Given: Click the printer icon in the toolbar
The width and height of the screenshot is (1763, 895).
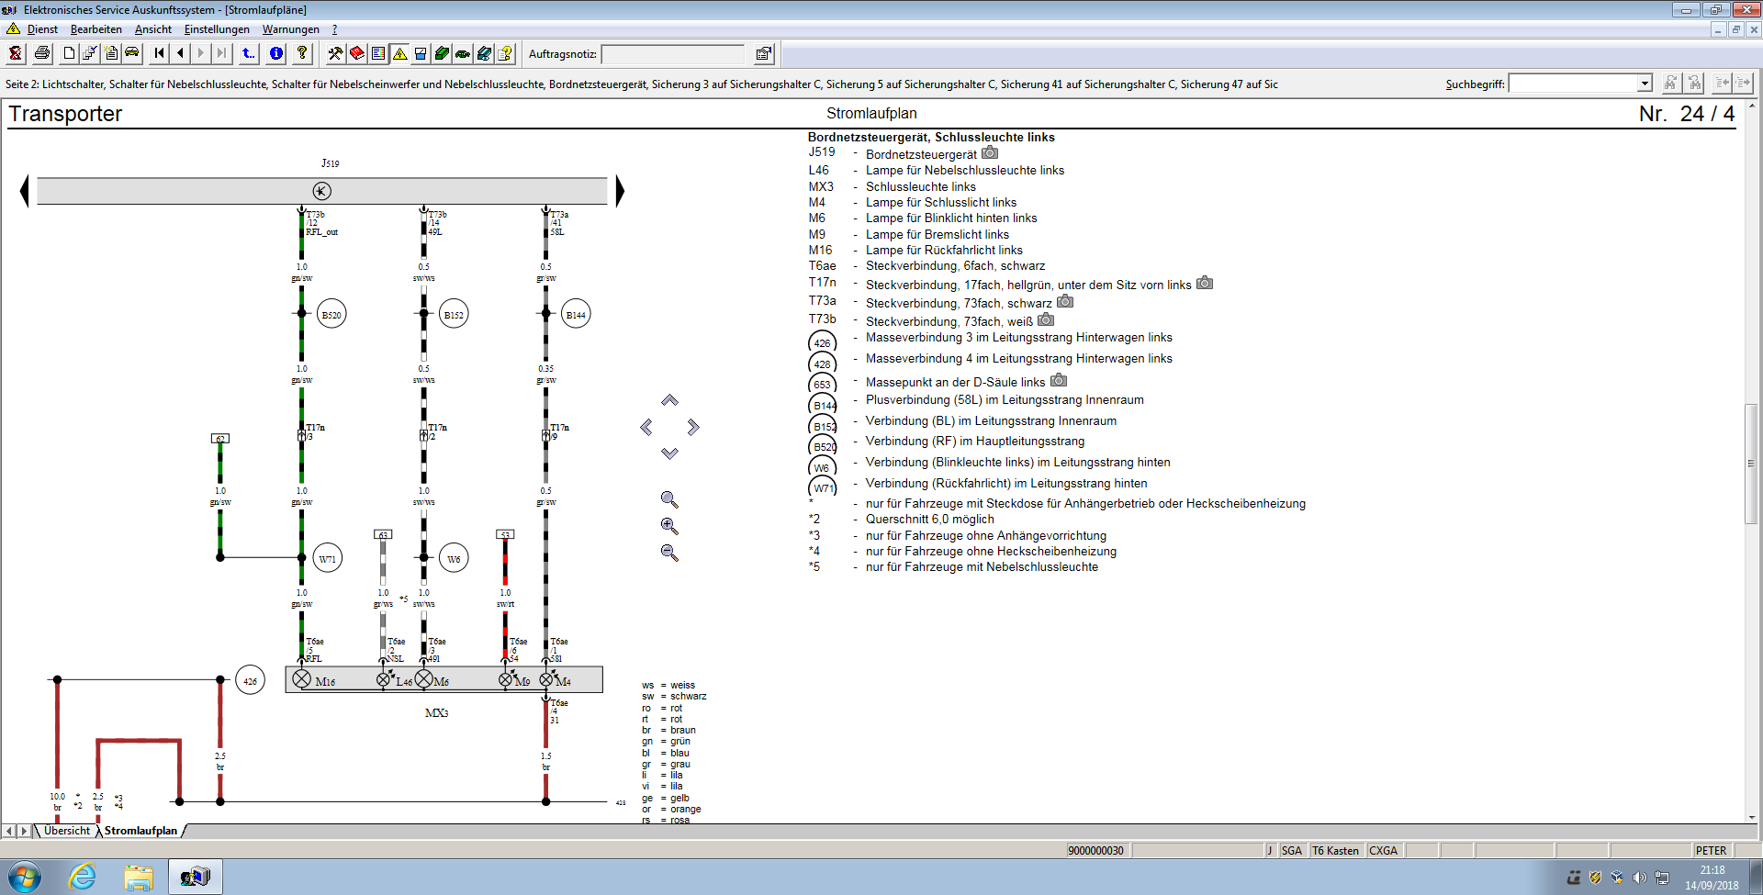Looking at the screenshot, I should tap(42, 53).
